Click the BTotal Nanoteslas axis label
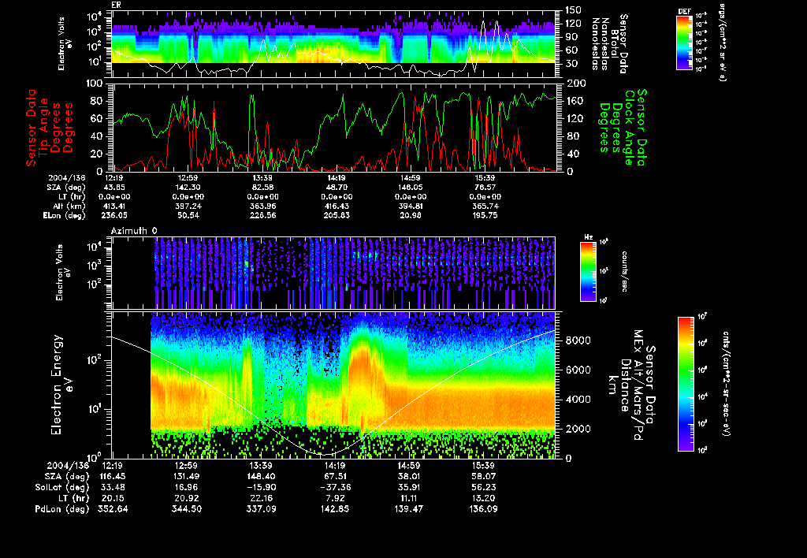 pos(610,43)
